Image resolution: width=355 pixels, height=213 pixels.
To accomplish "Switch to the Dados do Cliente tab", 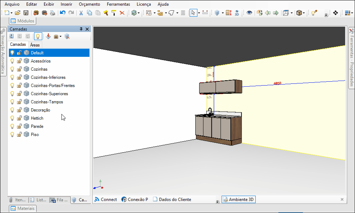I will [172, 200].
